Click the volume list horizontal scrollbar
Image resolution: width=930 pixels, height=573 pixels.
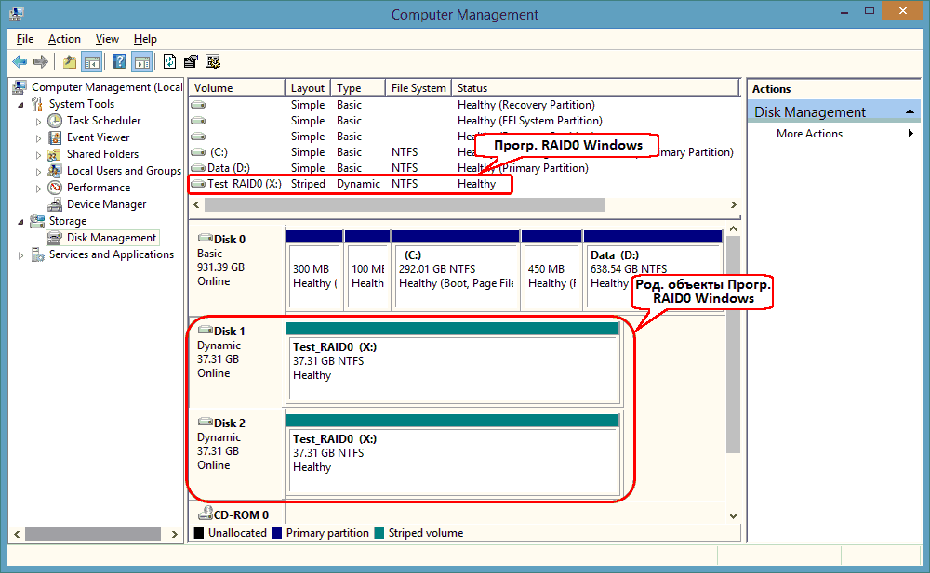(405, 205)
